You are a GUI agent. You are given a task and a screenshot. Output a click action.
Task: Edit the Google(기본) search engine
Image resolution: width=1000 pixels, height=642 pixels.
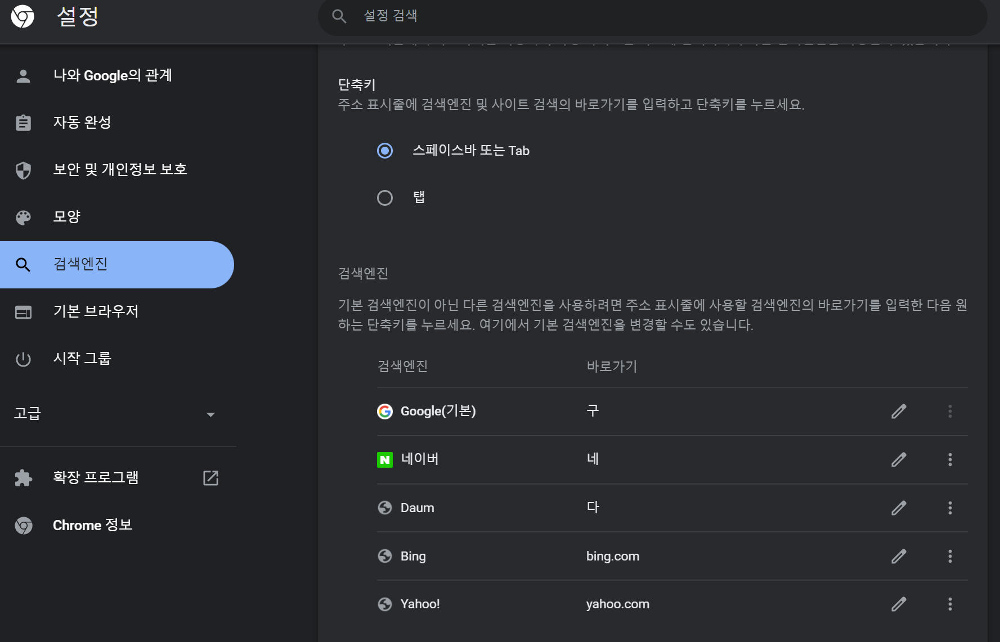pos(899,412)
